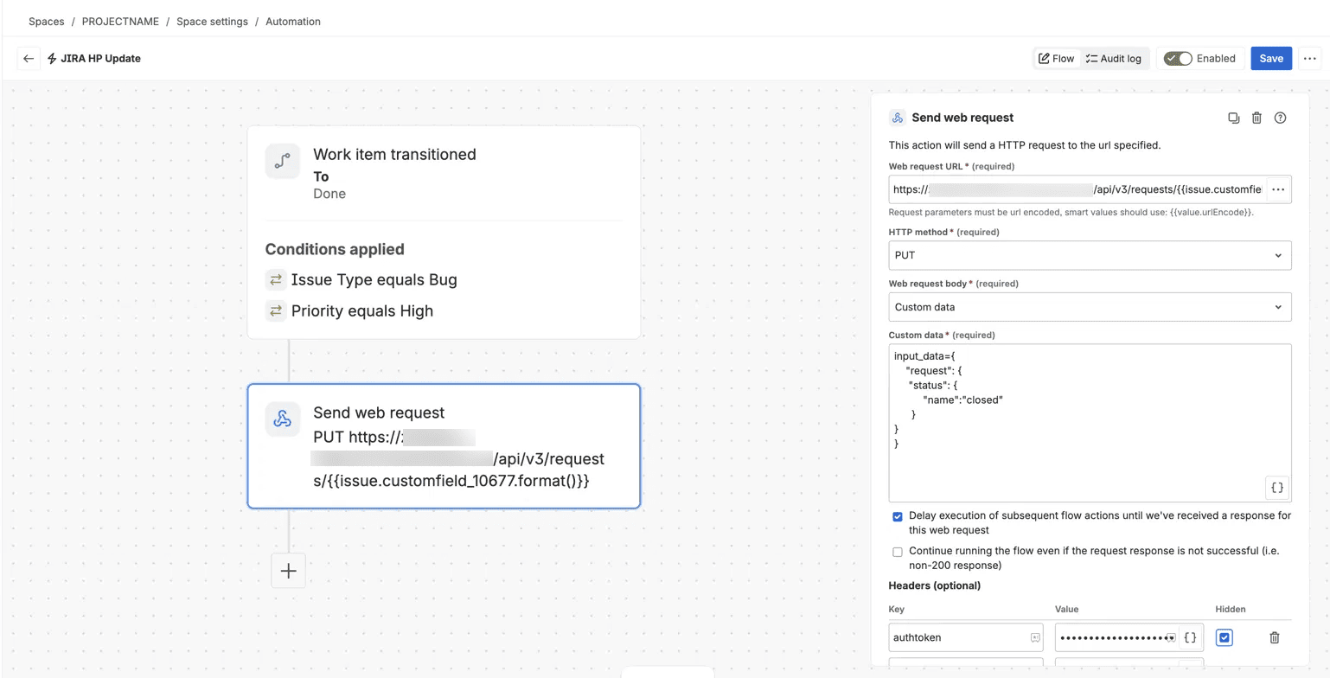This screenshot has height=678, width=1330.
Task: Click the webhook icon in side panel header
Action: pyautogui.click(x=898, y=118)
